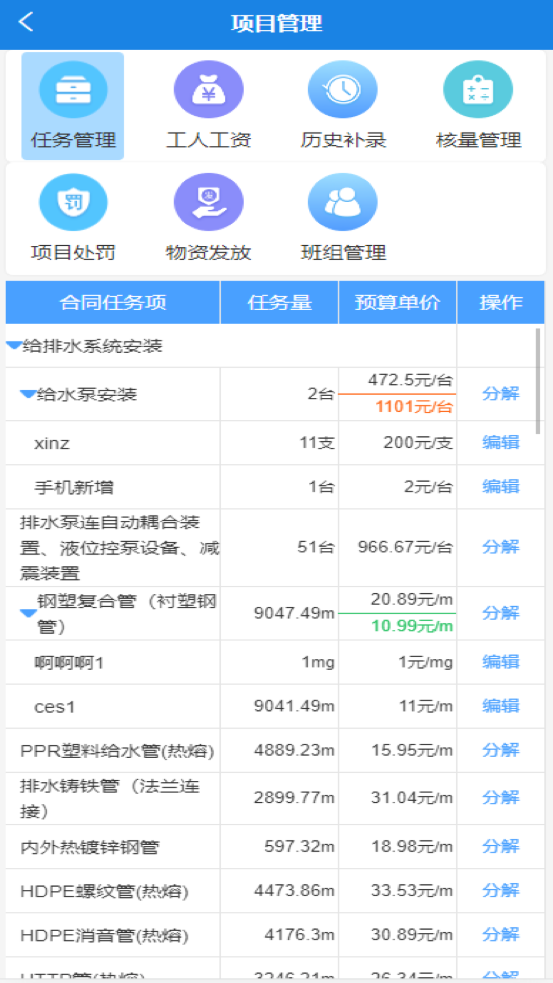Click 编辑 for the ces1 row
The image size is (553, 983).
[x=500, y=706]
